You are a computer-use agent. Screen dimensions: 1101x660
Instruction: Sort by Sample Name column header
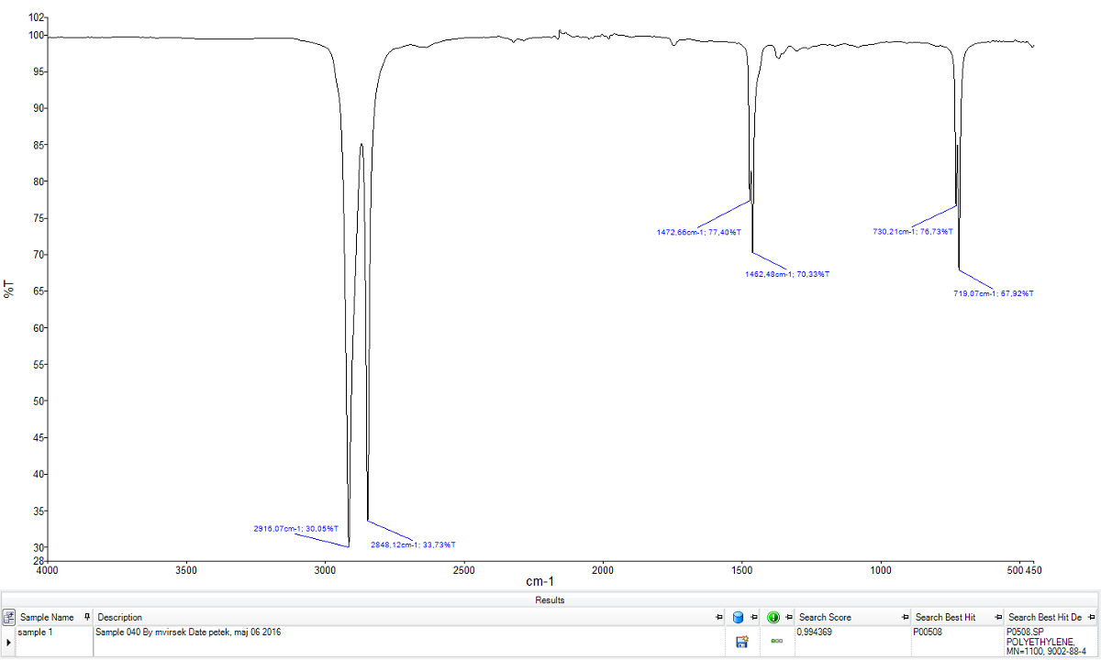tap(47, 617)
